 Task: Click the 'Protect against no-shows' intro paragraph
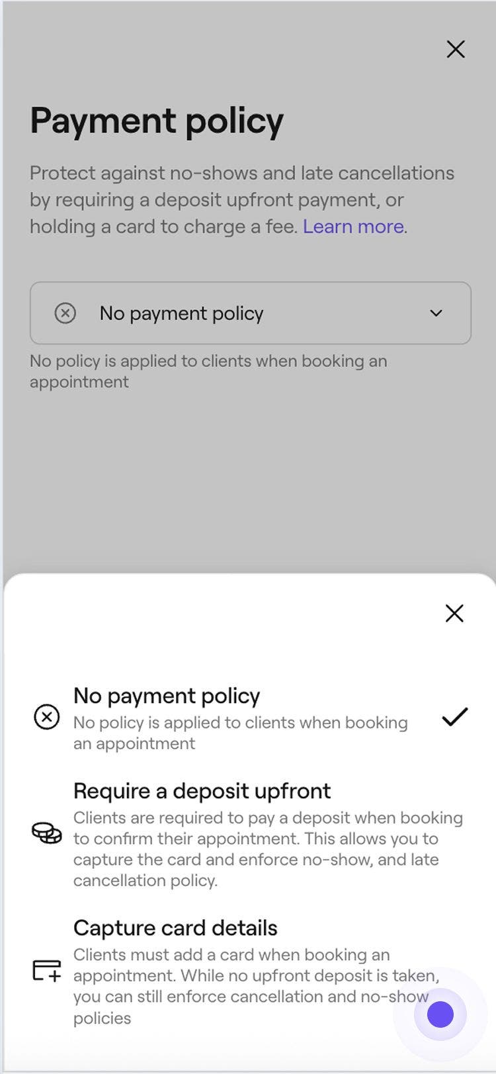[x=241, y=200]
